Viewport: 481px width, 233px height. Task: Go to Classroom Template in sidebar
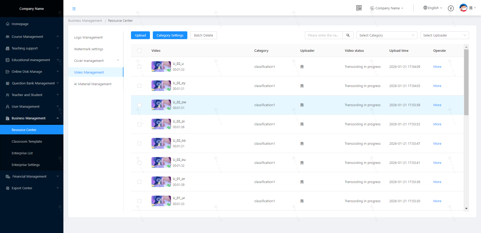click(27, 142)
